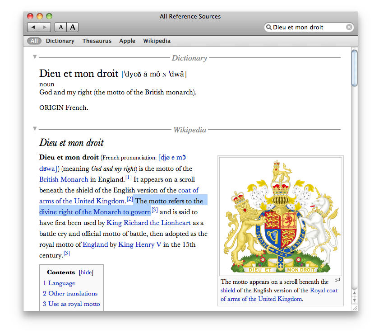Collapse the Wikipedia section triangle
Viewport: 379px width, 333px height.
click(35, 128)
